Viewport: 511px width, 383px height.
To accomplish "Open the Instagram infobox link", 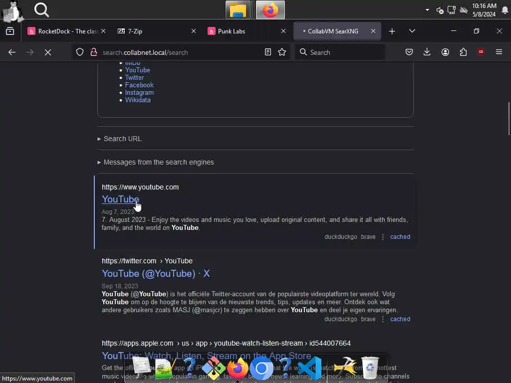I will pos(139,92).
